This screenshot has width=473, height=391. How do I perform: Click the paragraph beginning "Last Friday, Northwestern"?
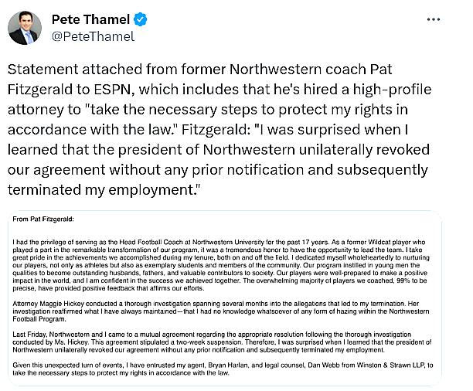click(x=224, y=345)
